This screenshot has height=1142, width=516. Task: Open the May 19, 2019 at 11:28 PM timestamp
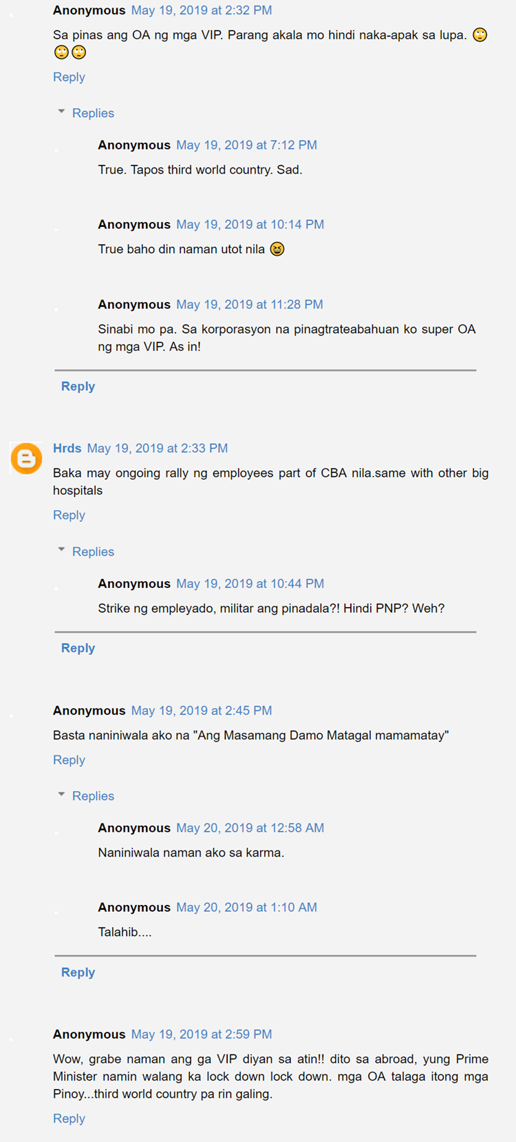tap(250, 305)
